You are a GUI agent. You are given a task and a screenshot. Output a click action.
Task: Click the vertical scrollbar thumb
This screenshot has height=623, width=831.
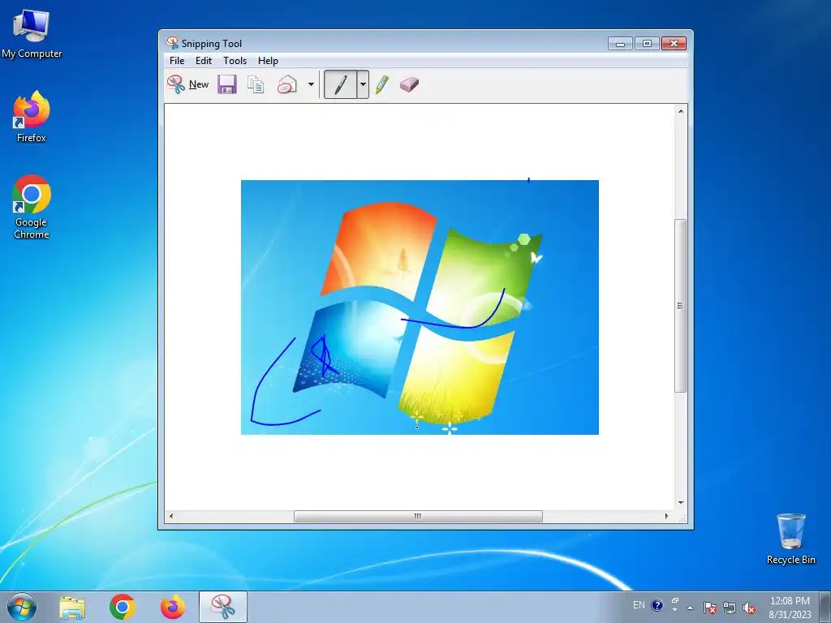tap(681, 306)
